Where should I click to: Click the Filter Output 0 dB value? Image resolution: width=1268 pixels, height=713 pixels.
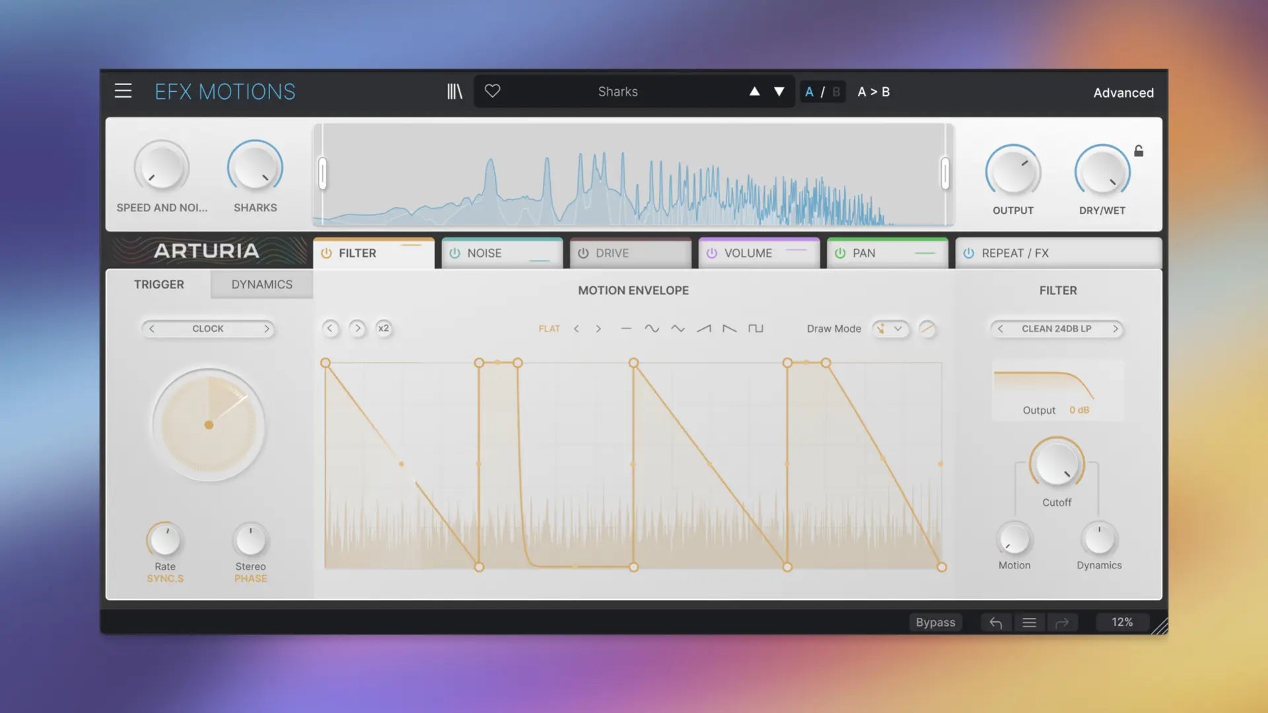point(1079,410)
